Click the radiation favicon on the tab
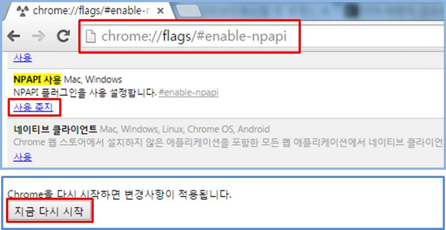 [x=22, y=11]
